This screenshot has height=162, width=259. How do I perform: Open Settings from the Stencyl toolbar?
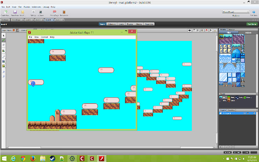33,12
